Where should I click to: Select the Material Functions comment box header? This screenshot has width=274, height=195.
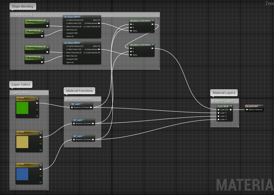coord(83,99)
